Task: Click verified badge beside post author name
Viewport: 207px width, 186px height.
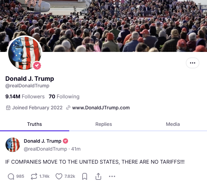Action: pos(65,141)
